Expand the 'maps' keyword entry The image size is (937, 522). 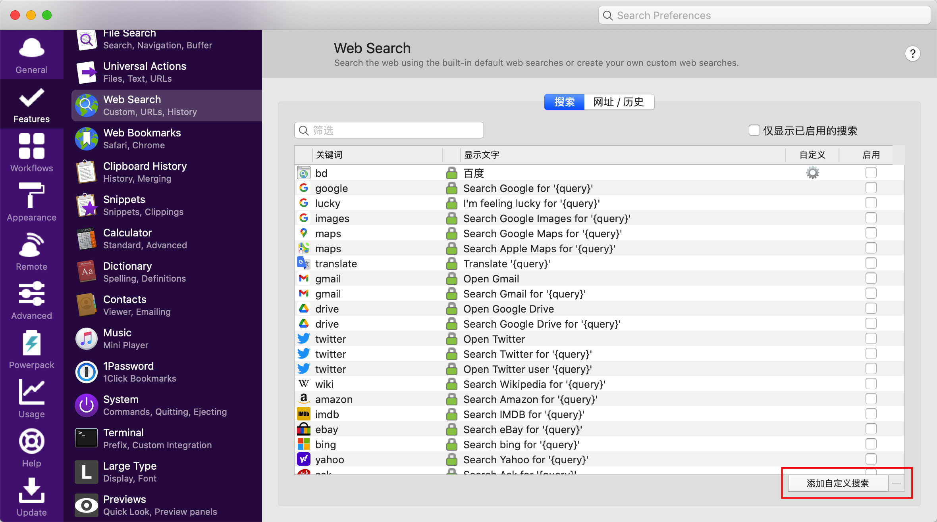(x=329, y=233)
